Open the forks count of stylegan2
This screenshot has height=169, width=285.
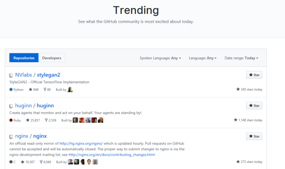click(x=47, y=89)
